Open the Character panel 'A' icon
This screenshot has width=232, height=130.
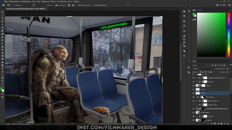[x=184, y=31]
